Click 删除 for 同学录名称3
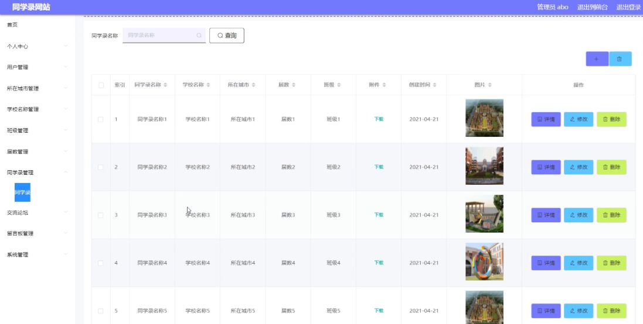The image size is (643, 324). 611,215
